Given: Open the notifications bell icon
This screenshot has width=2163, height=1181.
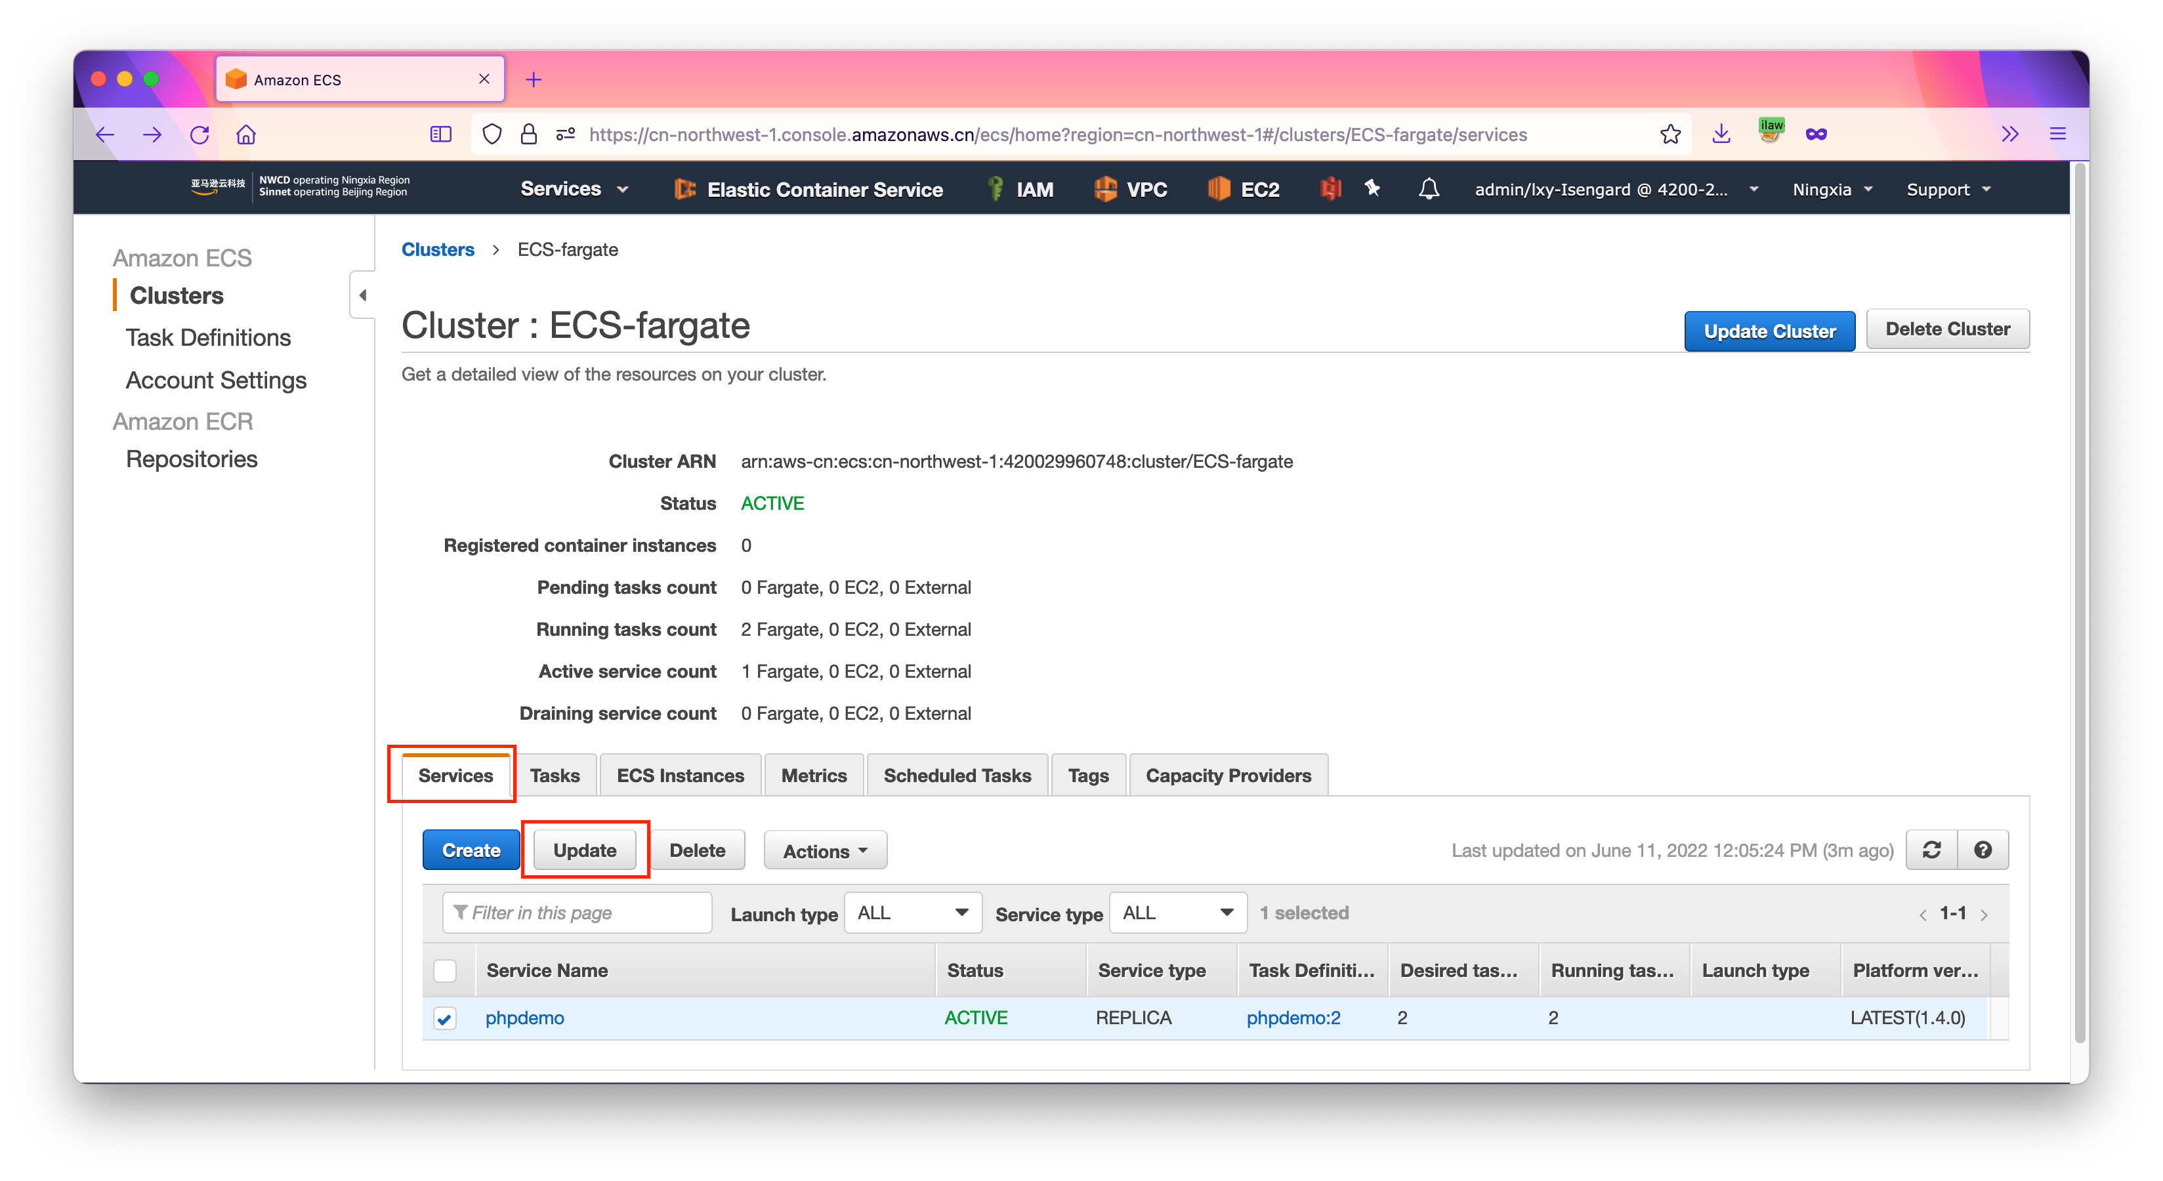Looking at the screenshot, I should 1428,189.
